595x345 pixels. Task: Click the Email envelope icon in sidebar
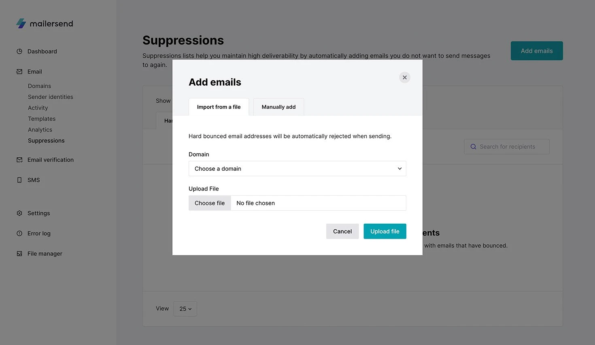point(19,72)
